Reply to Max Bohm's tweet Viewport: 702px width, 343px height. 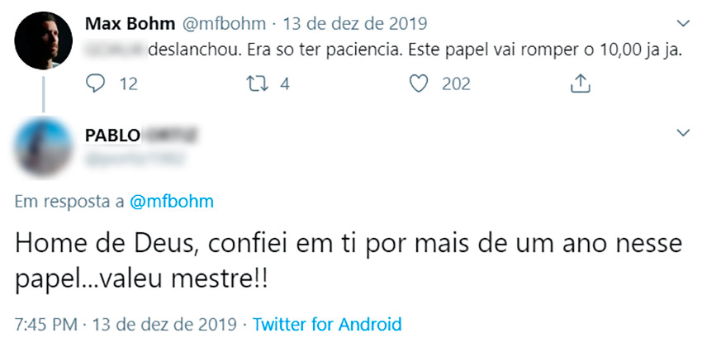(97, 83)
